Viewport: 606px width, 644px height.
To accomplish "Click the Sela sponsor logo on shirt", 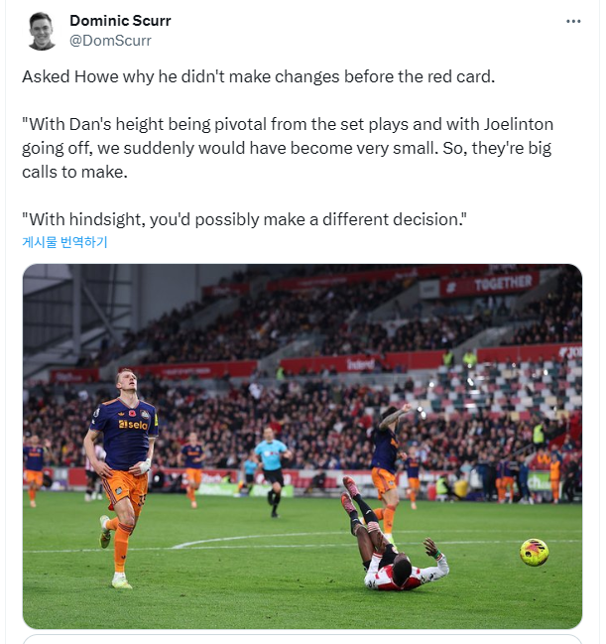I will pyautogui.click(x=133, y=425).
